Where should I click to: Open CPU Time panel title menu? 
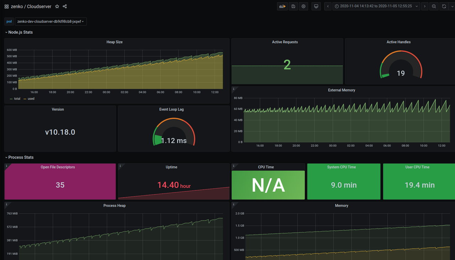(x=266, y=167)
